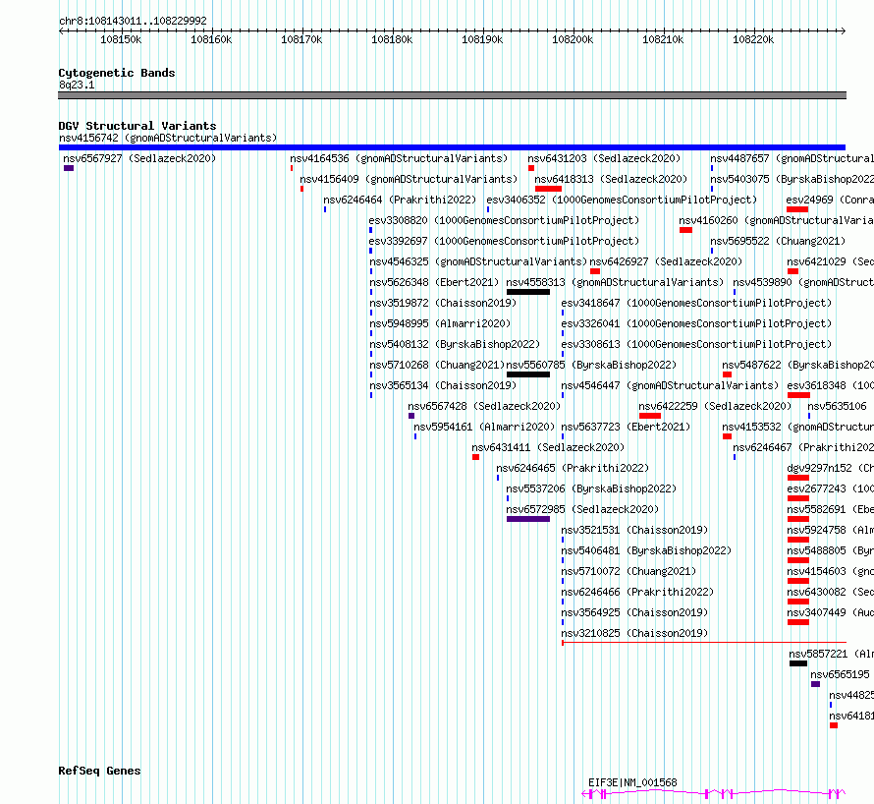Open the nsv6246464 (Prakrithi2022) label
The image size is (874, 804).
(400, 200)
